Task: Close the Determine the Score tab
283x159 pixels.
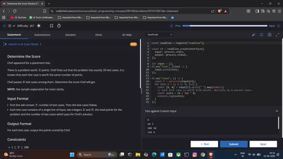Action: coord(42,4)
